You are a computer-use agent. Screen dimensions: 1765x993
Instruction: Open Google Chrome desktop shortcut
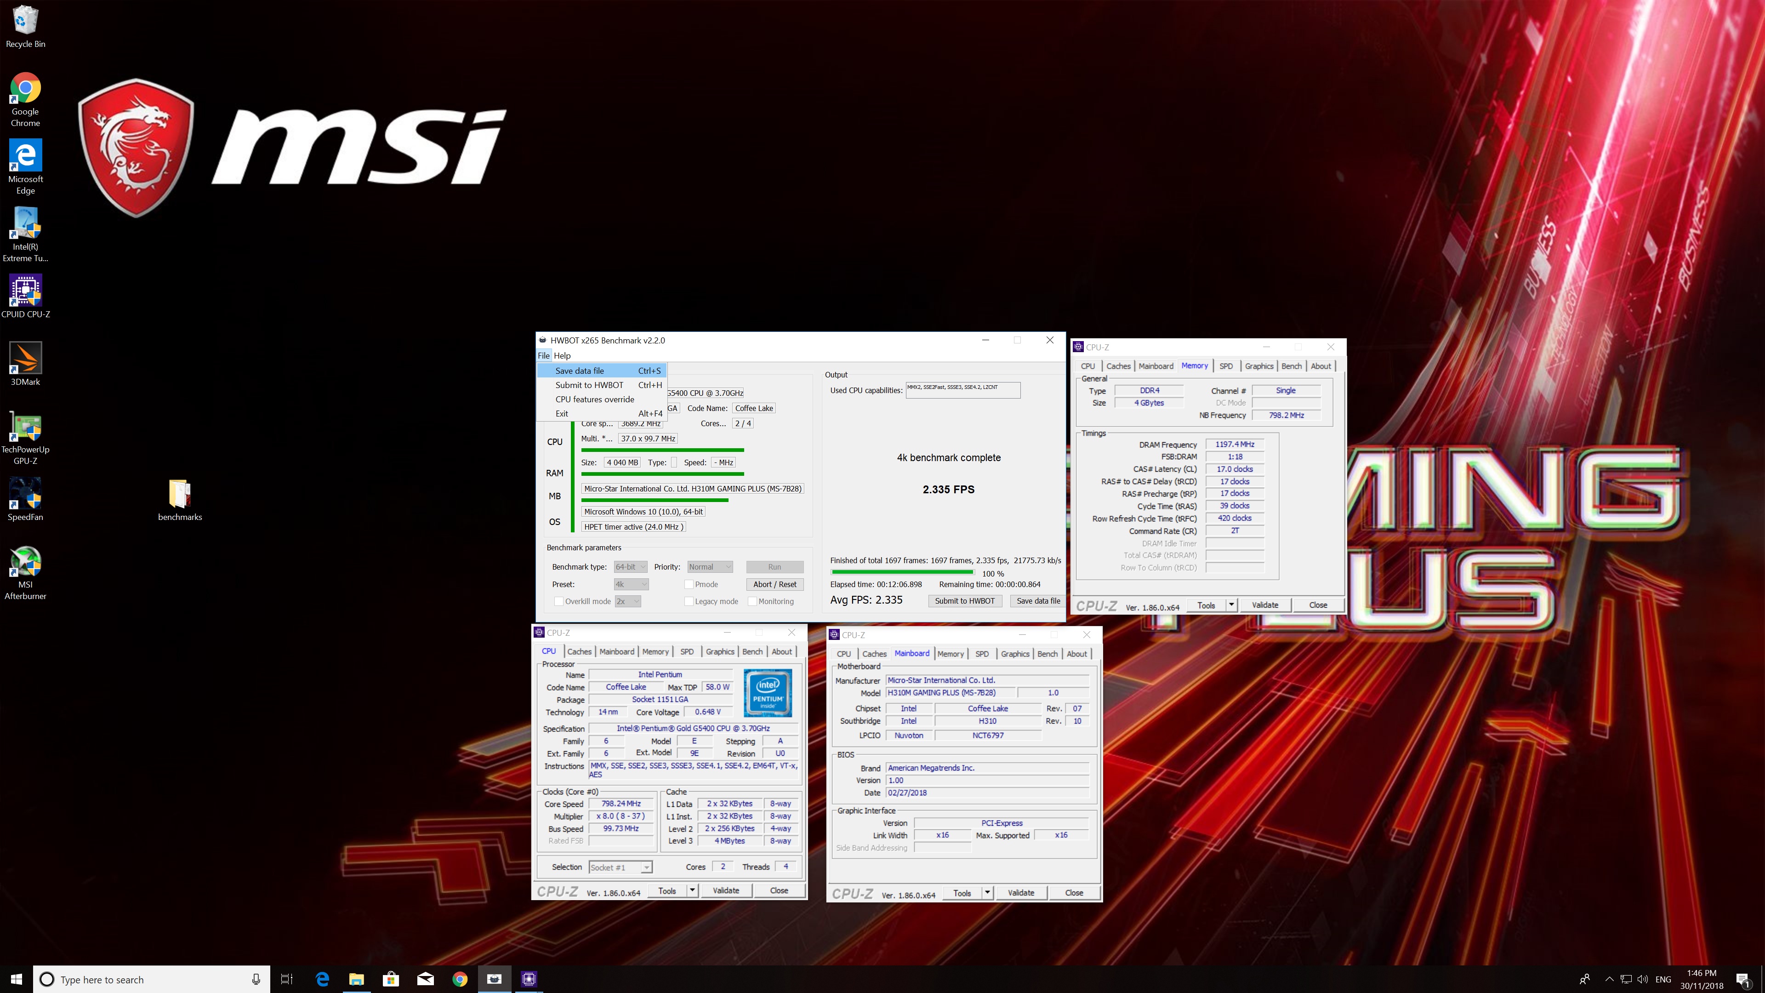pos(25,100)
